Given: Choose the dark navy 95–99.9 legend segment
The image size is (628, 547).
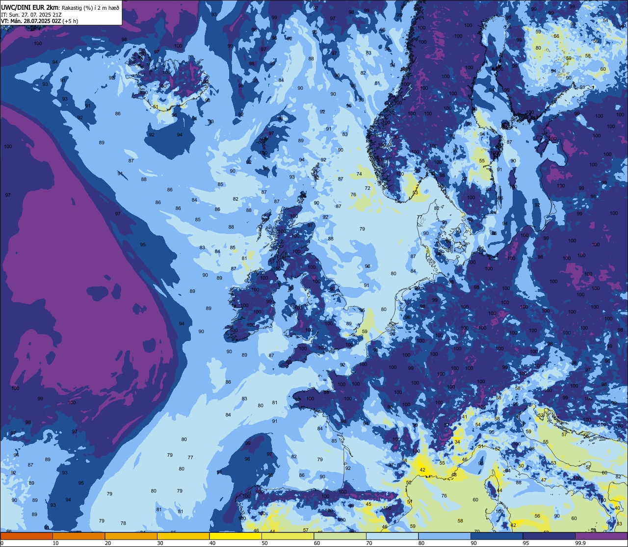Looking at the screenshot, I should click(549, 536).
